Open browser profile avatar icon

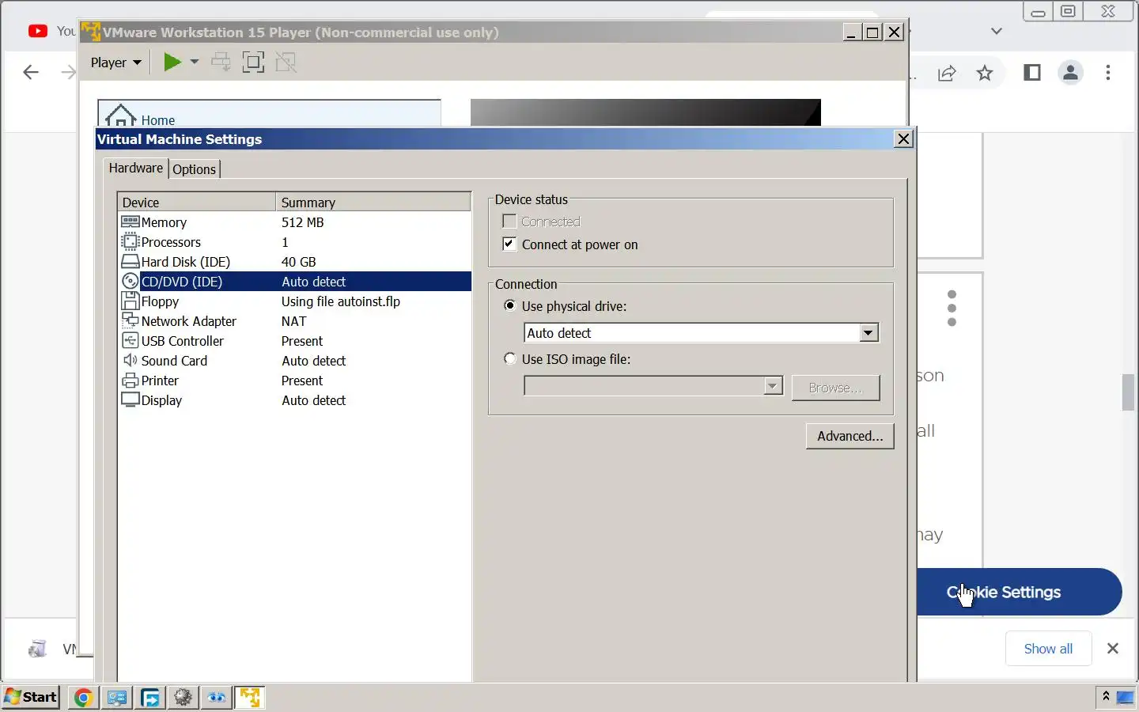1071,73
